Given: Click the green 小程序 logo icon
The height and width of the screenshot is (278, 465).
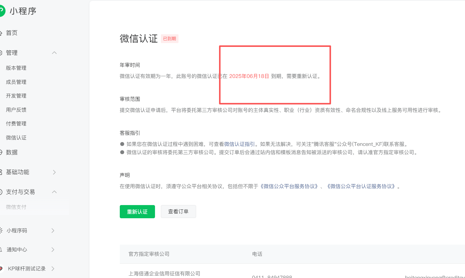Looking at the screenshot, I should (x=2, y=11).
